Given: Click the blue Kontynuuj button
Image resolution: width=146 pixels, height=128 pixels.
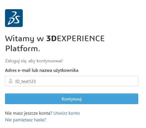Looking at the screenshot, I should pos(72,99).
